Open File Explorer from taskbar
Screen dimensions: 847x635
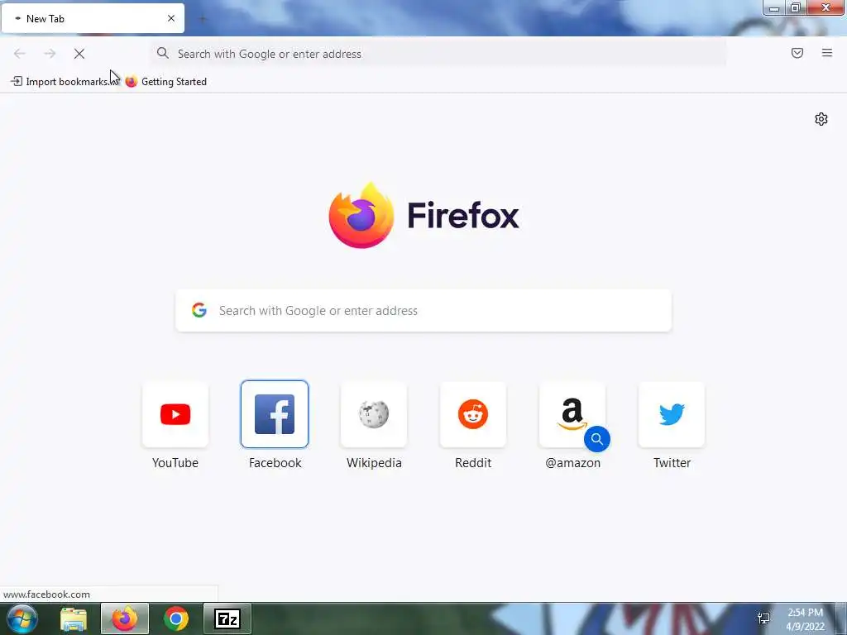[x=74, y=618]
